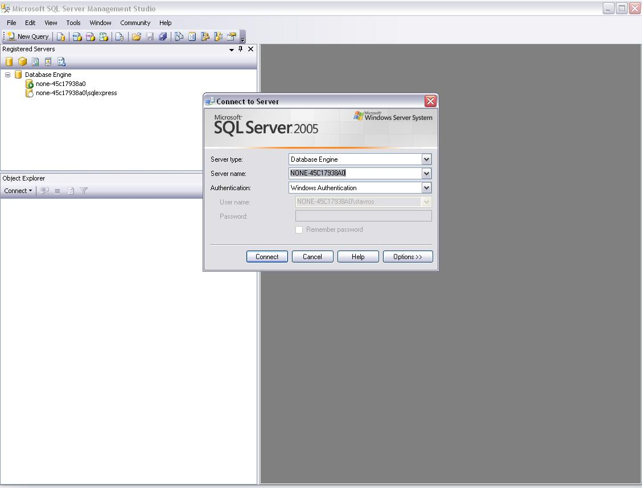Click the Help button in dialog

pos(358,257)
